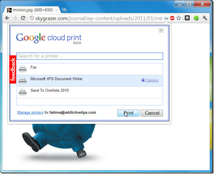Bookmark the page with the star icon
The height and width of the screenshot is (174, 214).
[x=178, y=18]
